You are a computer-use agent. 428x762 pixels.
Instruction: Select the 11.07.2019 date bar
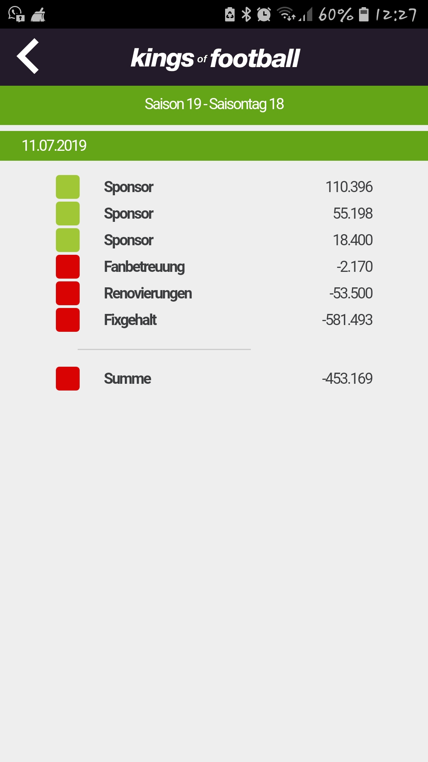[214, 146]
